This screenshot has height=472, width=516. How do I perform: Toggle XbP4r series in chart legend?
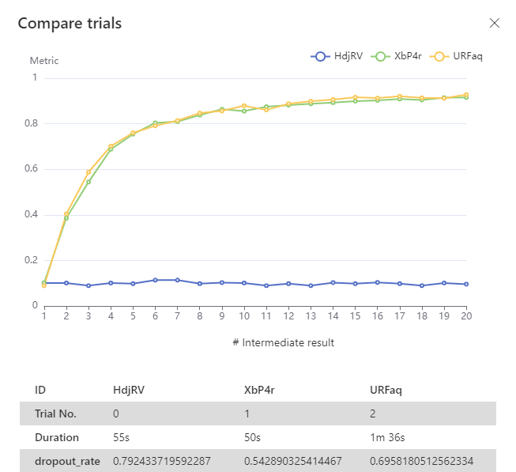[x=408, y=57]
